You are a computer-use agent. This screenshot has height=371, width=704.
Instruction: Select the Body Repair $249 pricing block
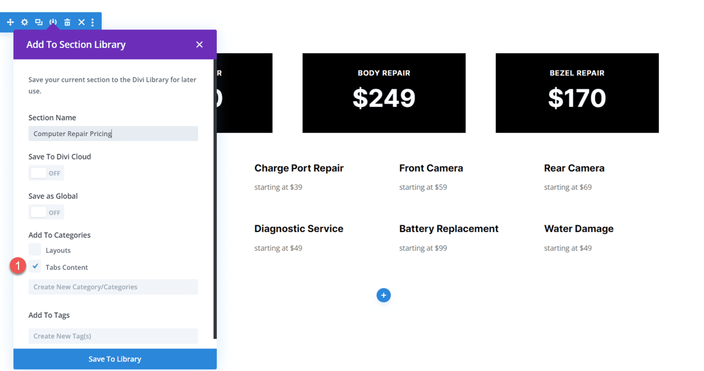(x=384, y=93)
